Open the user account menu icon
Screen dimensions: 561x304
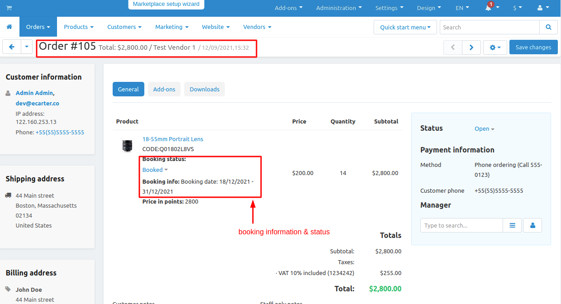542,8
